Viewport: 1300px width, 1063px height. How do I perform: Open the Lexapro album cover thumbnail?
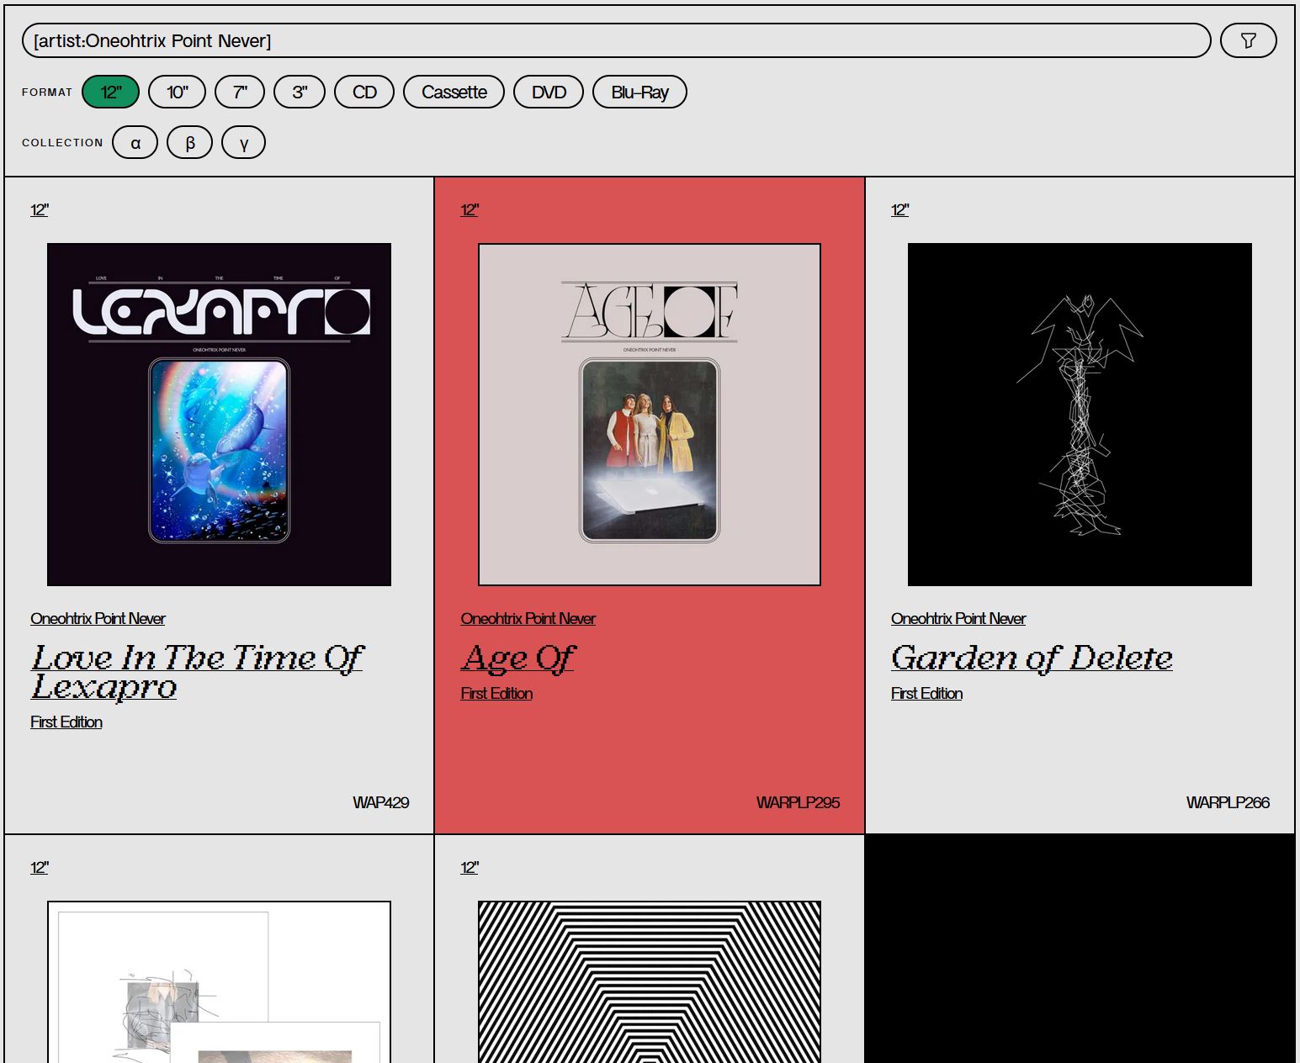point(219,415)
